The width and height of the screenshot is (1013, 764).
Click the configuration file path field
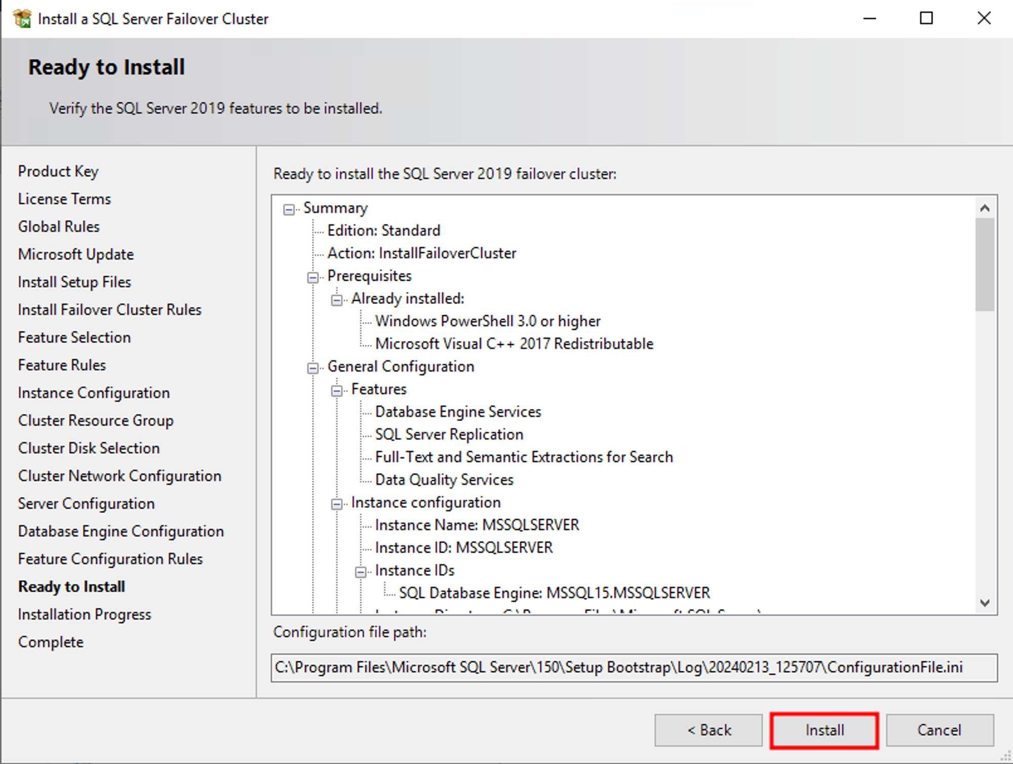point(633,667)
